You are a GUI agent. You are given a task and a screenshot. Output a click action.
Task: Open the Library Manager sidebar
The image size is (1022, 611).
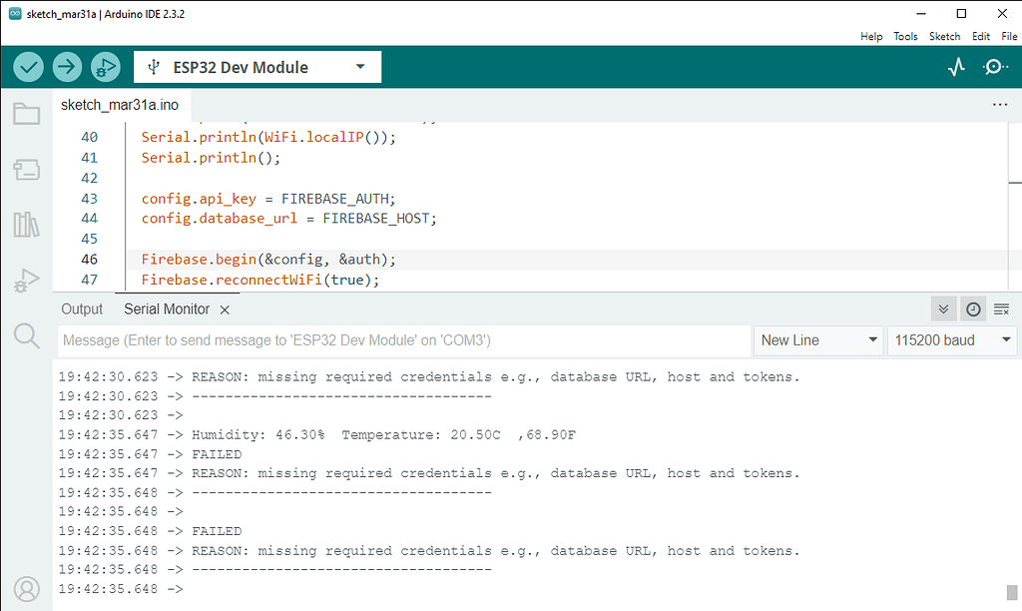pos(27,225)
